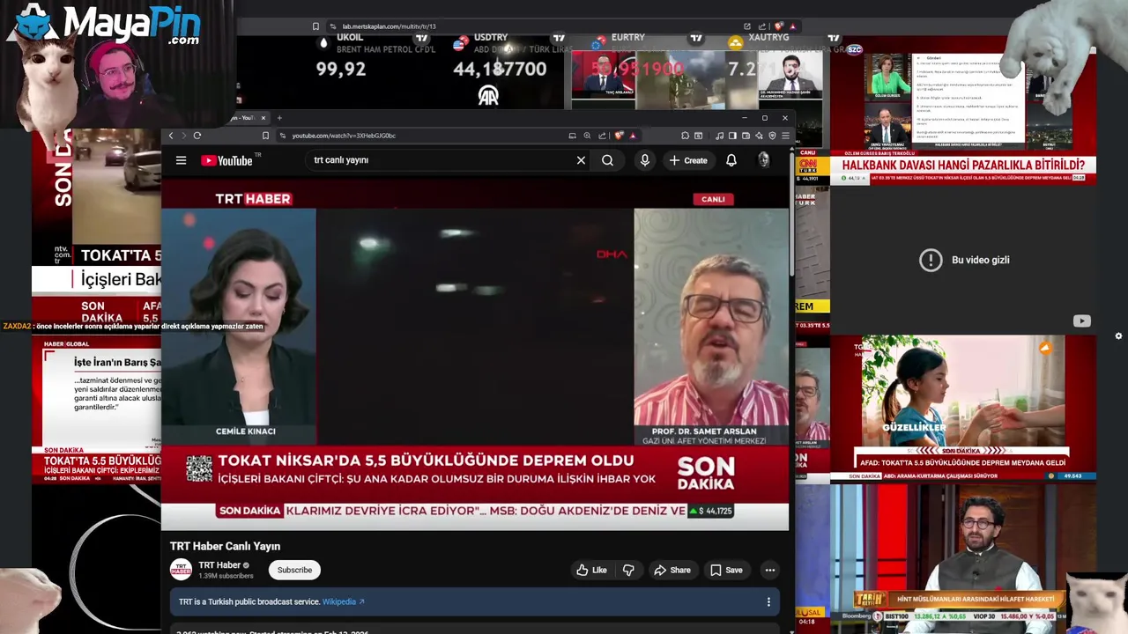Open TRT Haber channel avatar
This screenshot has width=1128, height=634.
point(181,570)
